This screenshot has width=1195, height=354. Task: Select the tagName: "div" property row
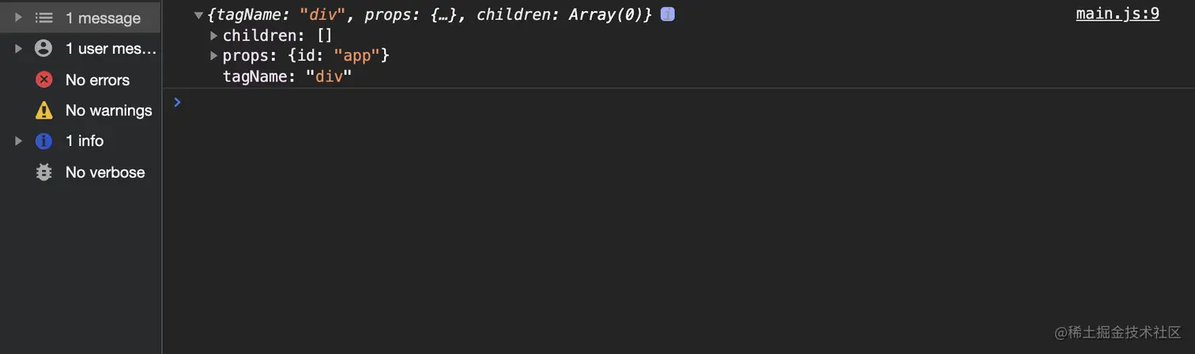(x=287, y=77)
